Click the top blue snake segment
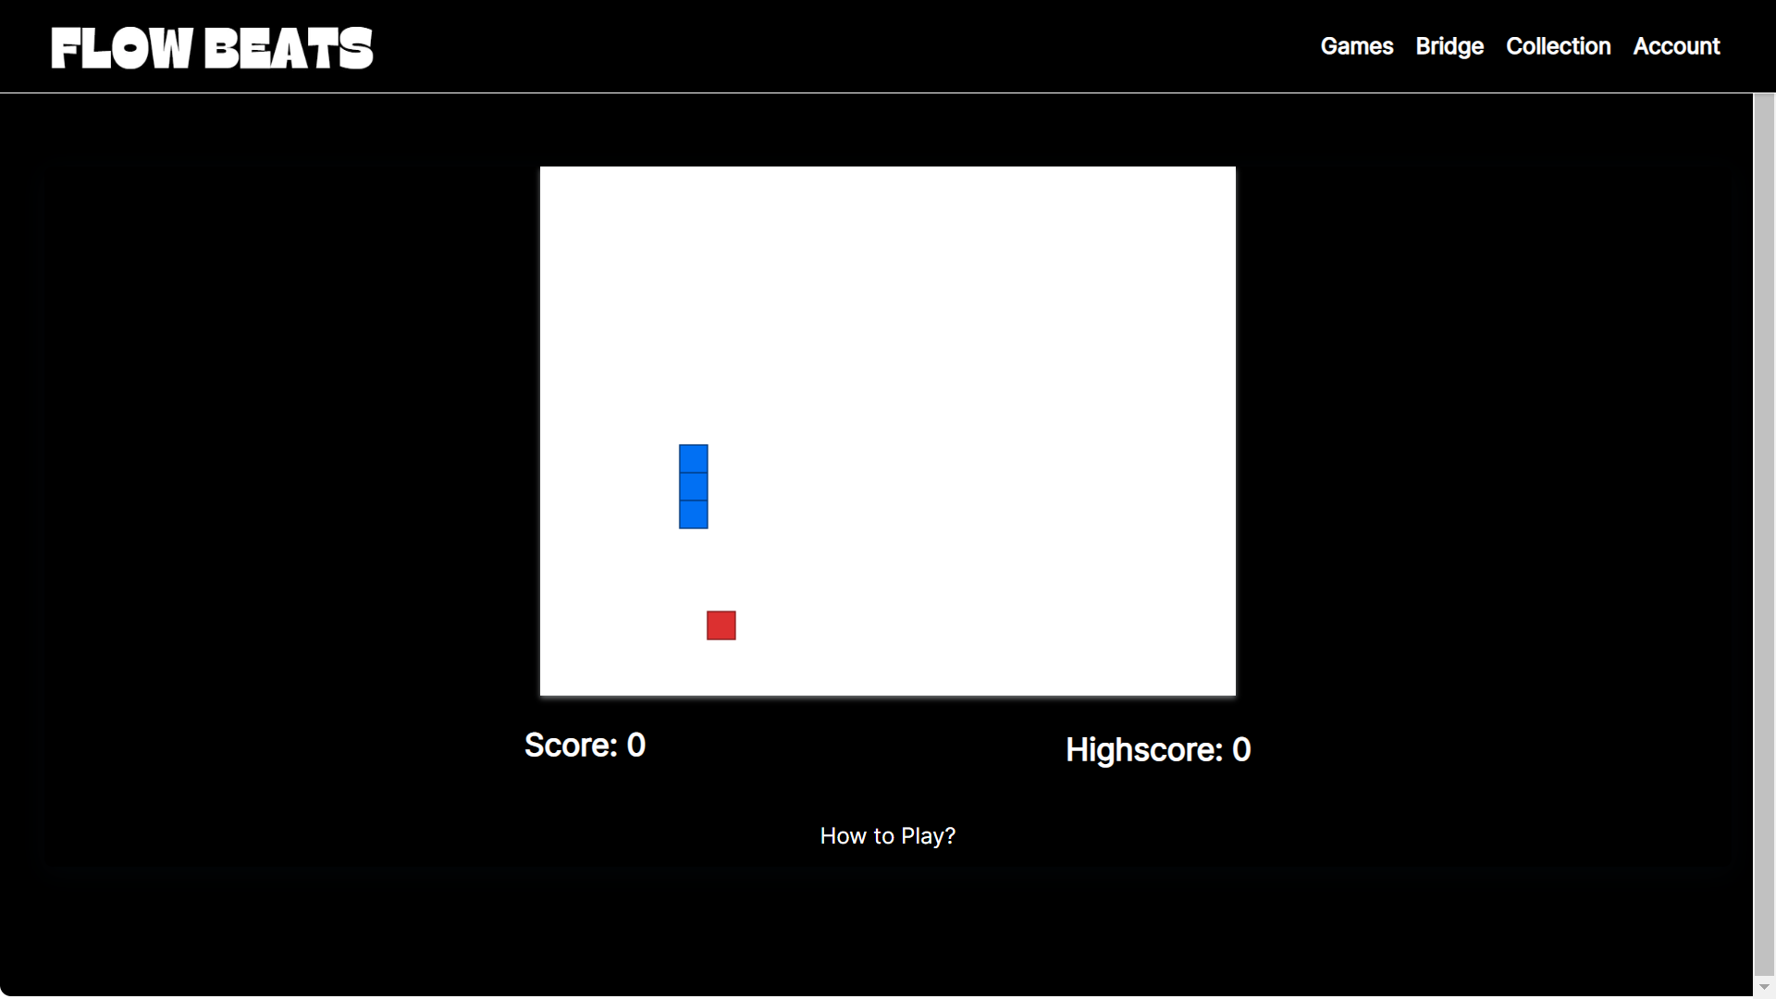This screenshot has height=999, width=1776. (x=693, y=459)
